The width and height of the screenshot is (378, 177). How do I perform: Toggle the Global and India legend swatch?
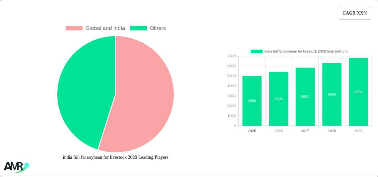coord(74,28)
